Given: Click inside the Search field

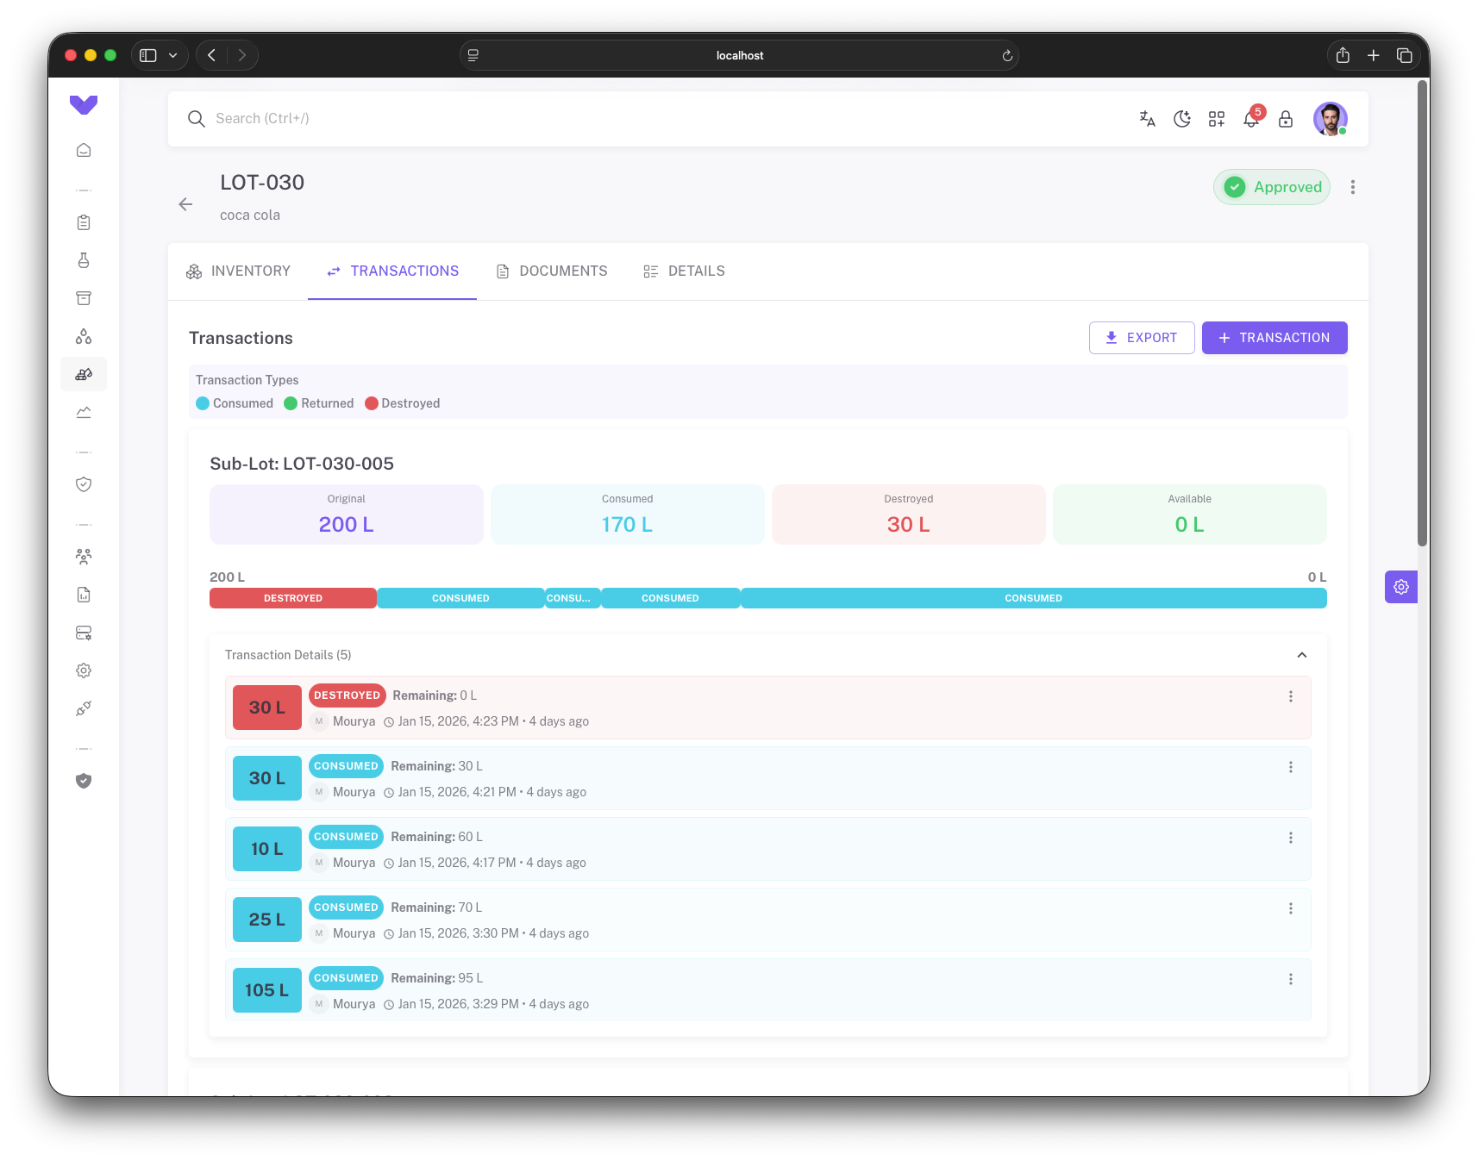Looking at the screenshot, I should coord(345,118).
